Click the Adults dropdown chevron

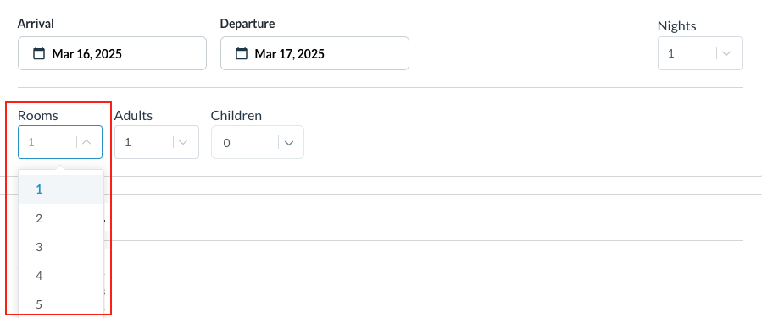tap(183, 142)
